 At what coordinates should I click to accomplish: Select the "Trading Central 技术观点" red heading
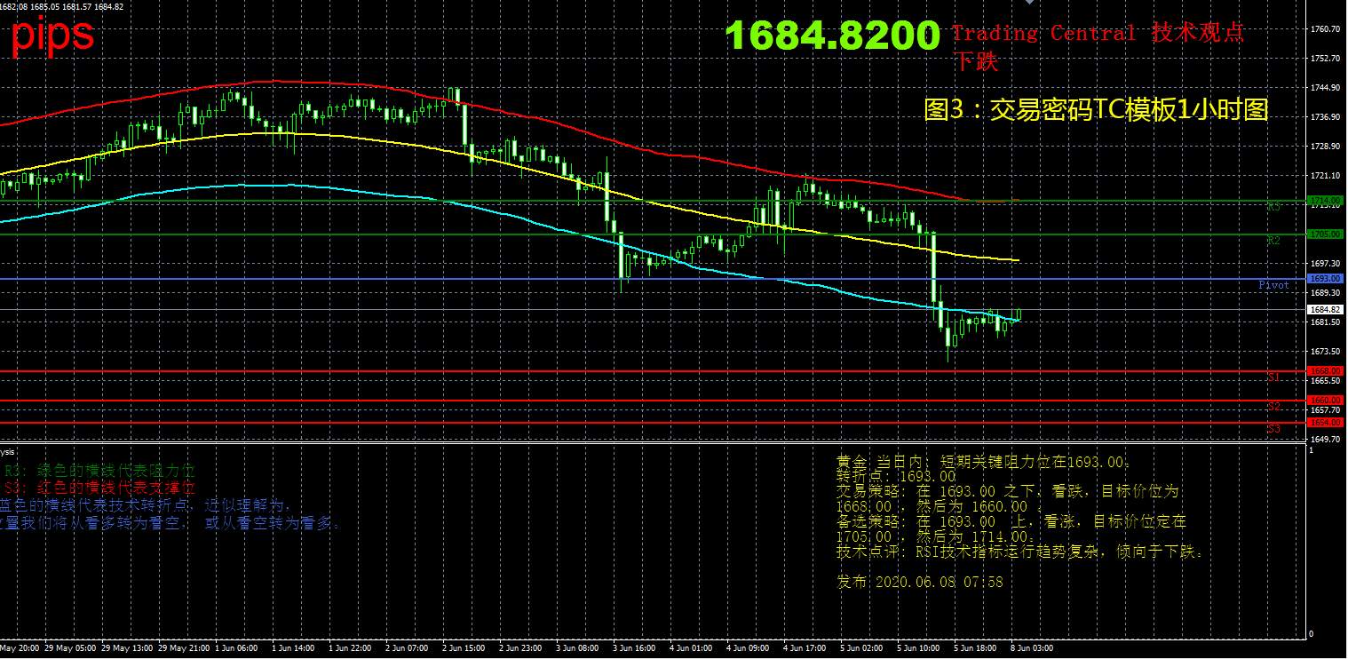coord(1098,34)
